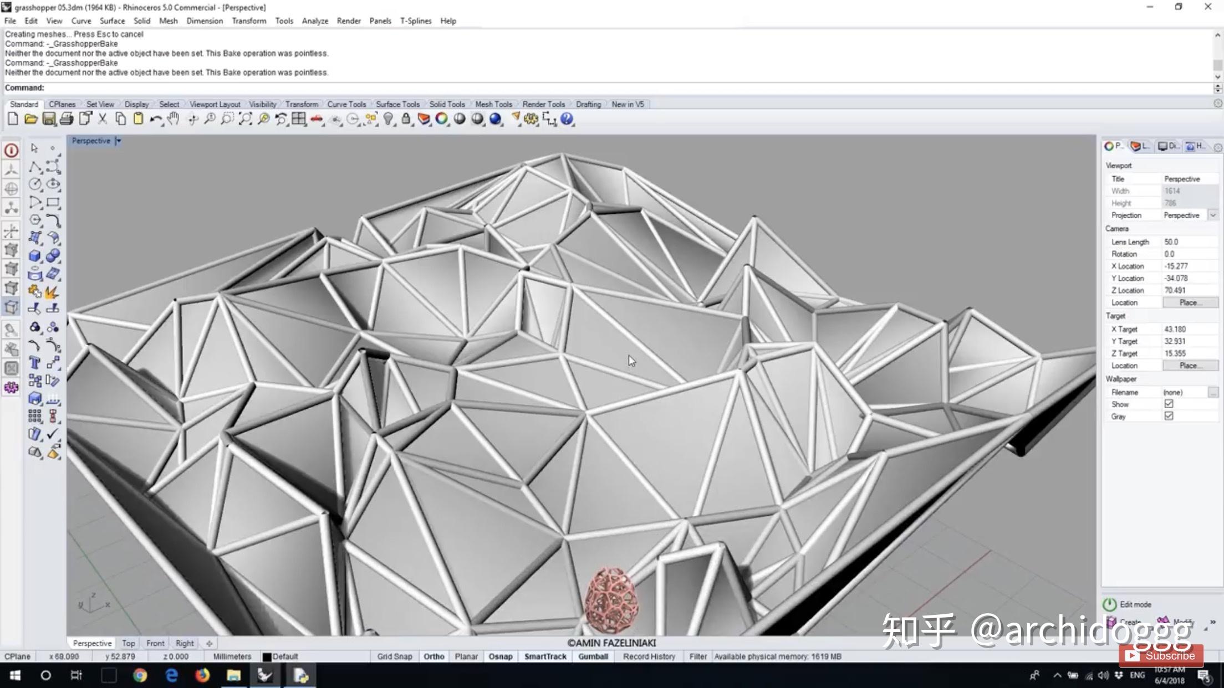The image size is (1224, 688).
Task: Open the Help question mark icon
Action: pyautogui.click(x=567, y=119)
